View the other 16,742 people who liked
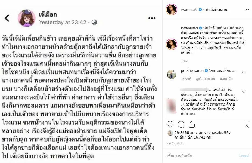The width and height of the screenshot is (252, 163). click(x=193, y=137)
